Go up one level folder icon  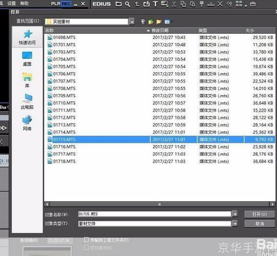151,22
